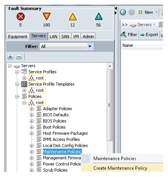
Task: Select the Management Firmware tree row
Action: [x=62, y=158]
